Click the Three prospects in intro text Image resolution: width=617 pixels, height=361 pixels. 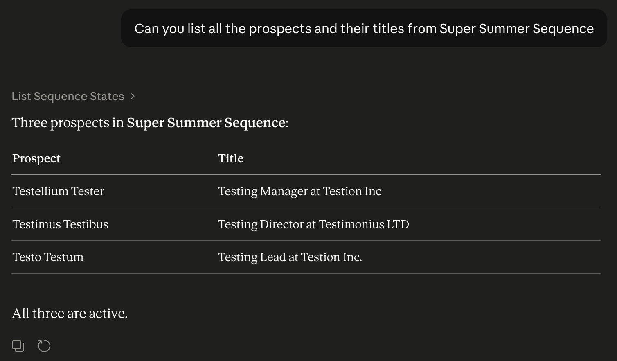68,123
